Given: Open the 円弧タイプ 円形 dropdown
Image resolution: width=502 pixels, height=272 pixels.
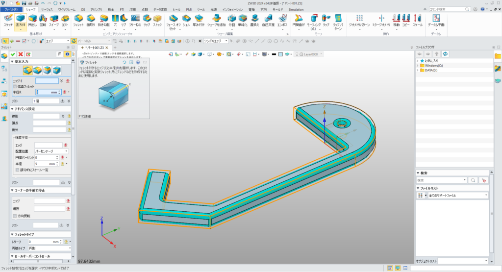Looking at the screenshot, I should click(51, 248).
